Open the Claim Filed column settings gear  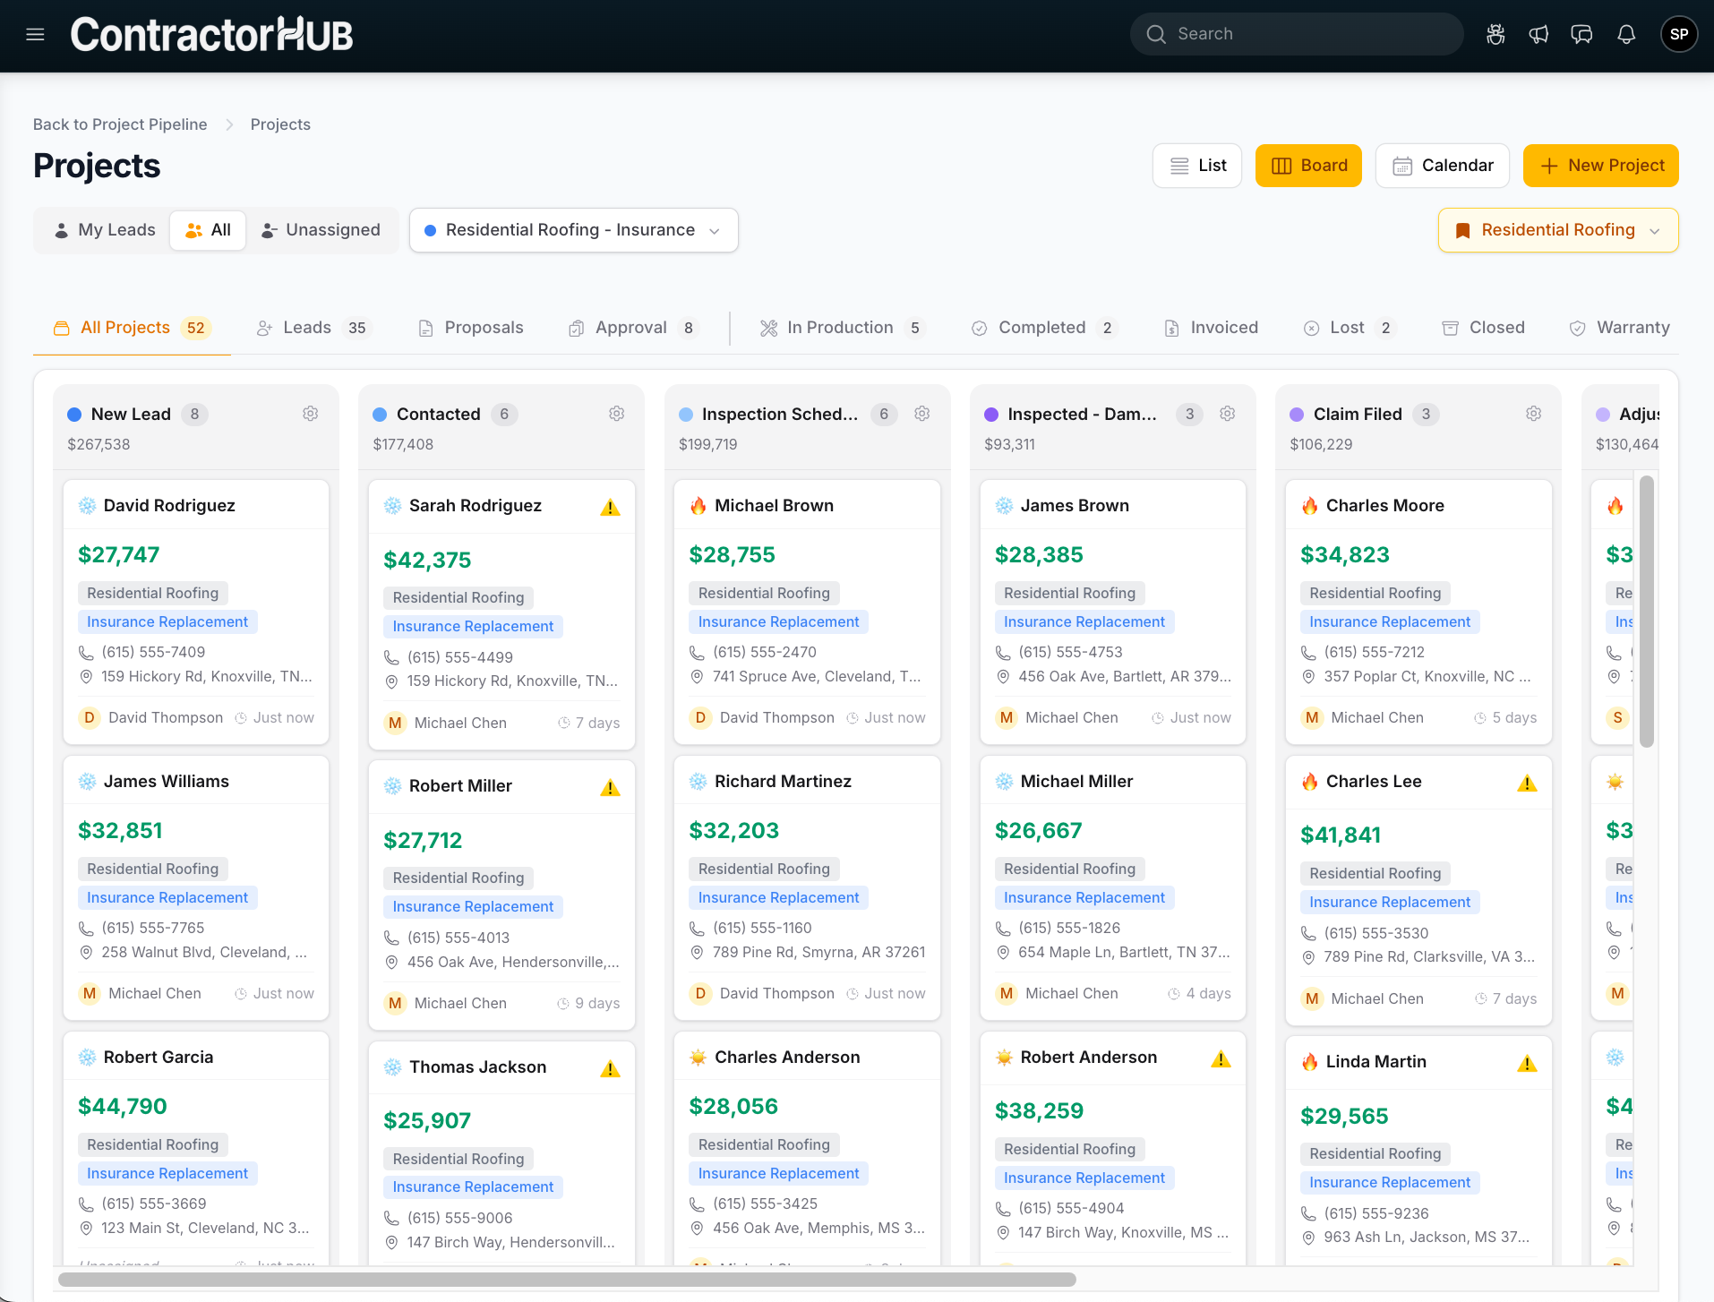1532,414
